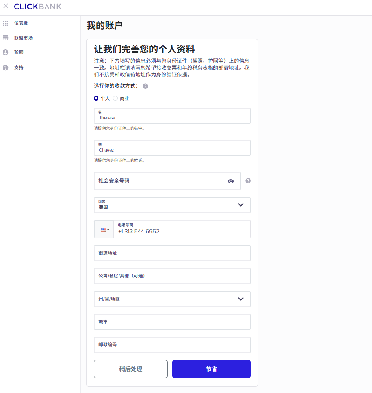Select 支持 from the sidebar menu
Screen dimensions: 372x393
click(19, 67)
